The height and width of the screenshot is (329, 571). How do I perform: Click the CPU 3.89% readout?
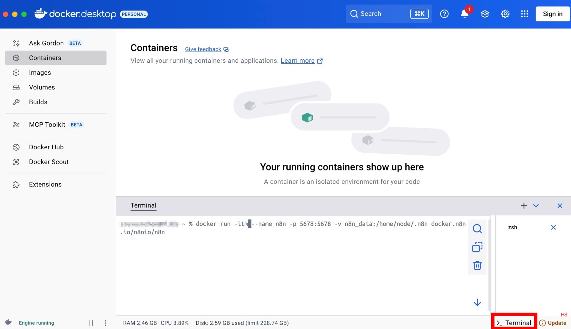(175, 323)
